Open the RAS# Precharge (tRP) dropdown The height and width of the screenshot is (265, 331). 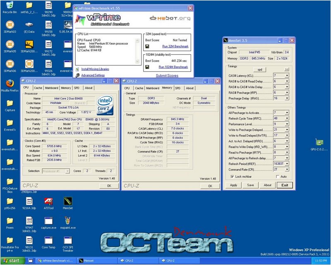[x=287, y=93]
